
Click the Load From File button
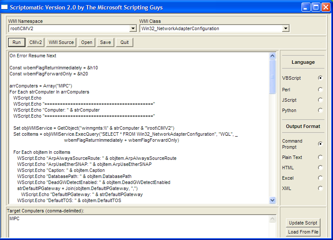[x=303, y=232]
